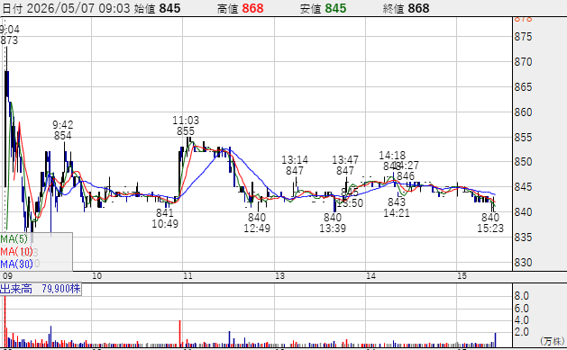Click the 843 14:21 low annotation
The width and height of the screenshot is (567, 350).
[397, 208]
